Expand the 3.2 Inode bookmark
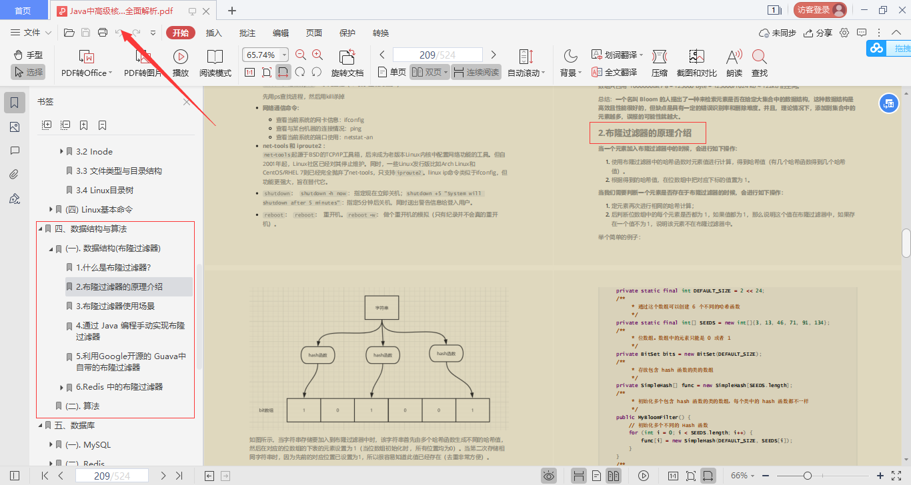Screen dimensions: 911x485 tap(61, 152)
